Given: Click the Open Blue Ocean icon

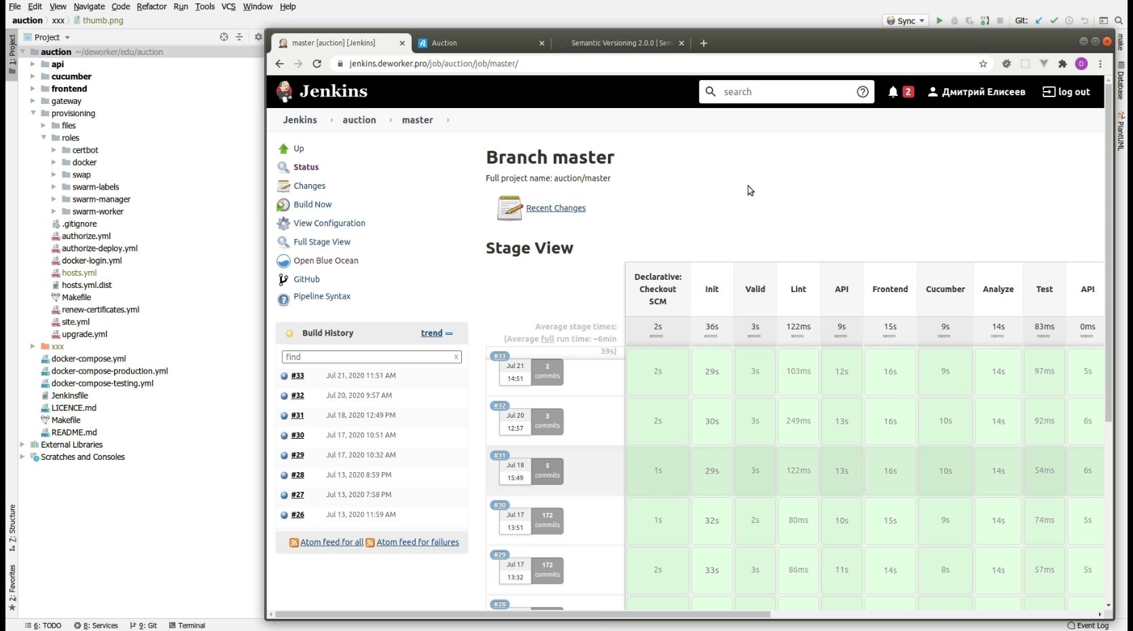Looking at the screenshot, I should 283,261.
